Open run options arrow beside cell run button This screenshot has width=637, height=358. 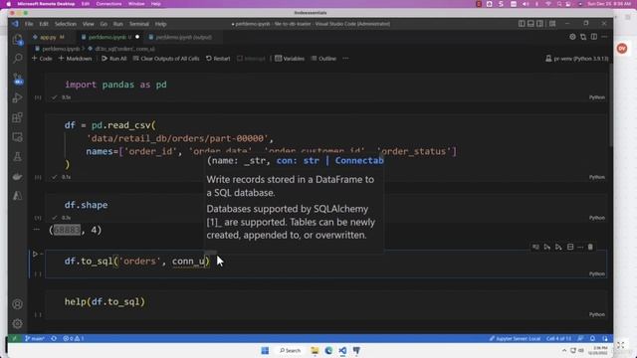tap(42, 255)
